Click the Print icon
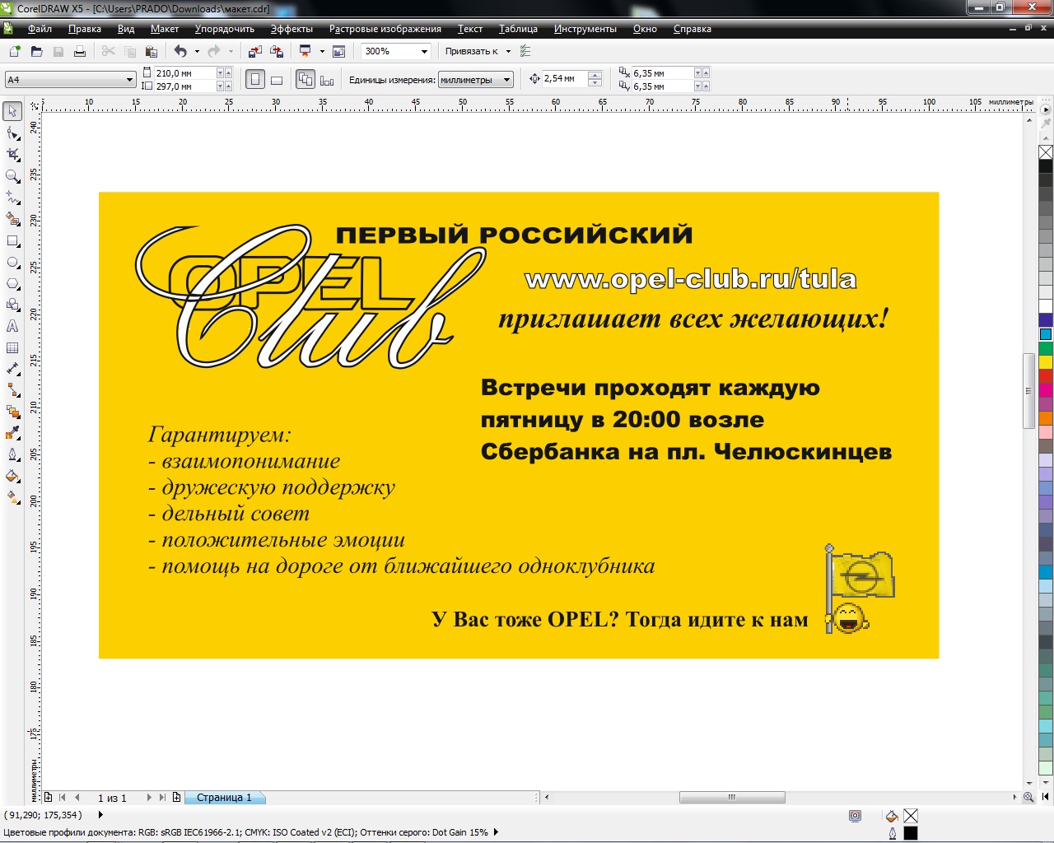1054x843 pixels. coord(80,51)
